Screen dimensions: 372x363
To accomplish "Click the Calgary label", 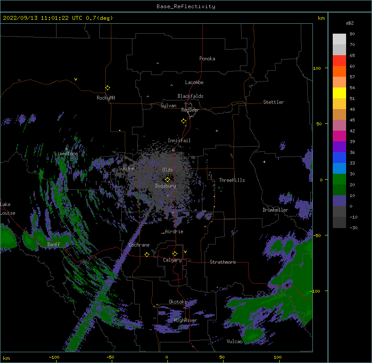I will click(x=172, y=260).
